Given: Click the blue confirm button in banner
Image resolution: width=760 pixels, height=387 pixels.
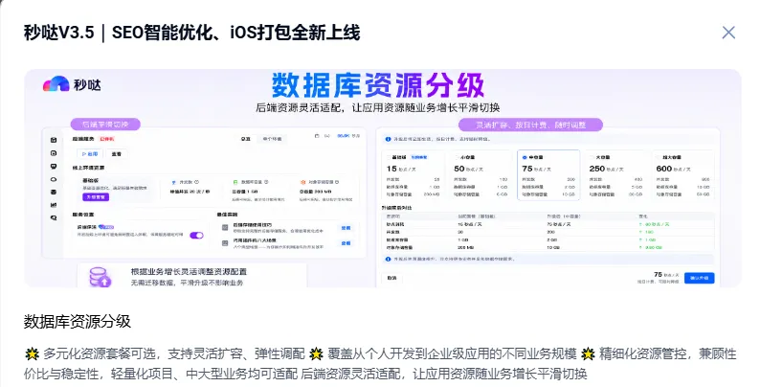Looking at the screenshot, I should point(699,278).
